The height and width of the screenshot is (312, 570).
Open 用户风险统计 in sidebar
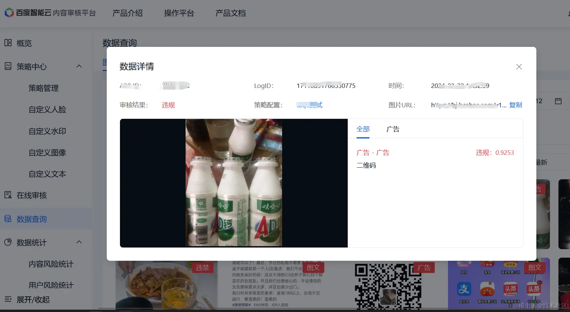click(x=51, y=285)
